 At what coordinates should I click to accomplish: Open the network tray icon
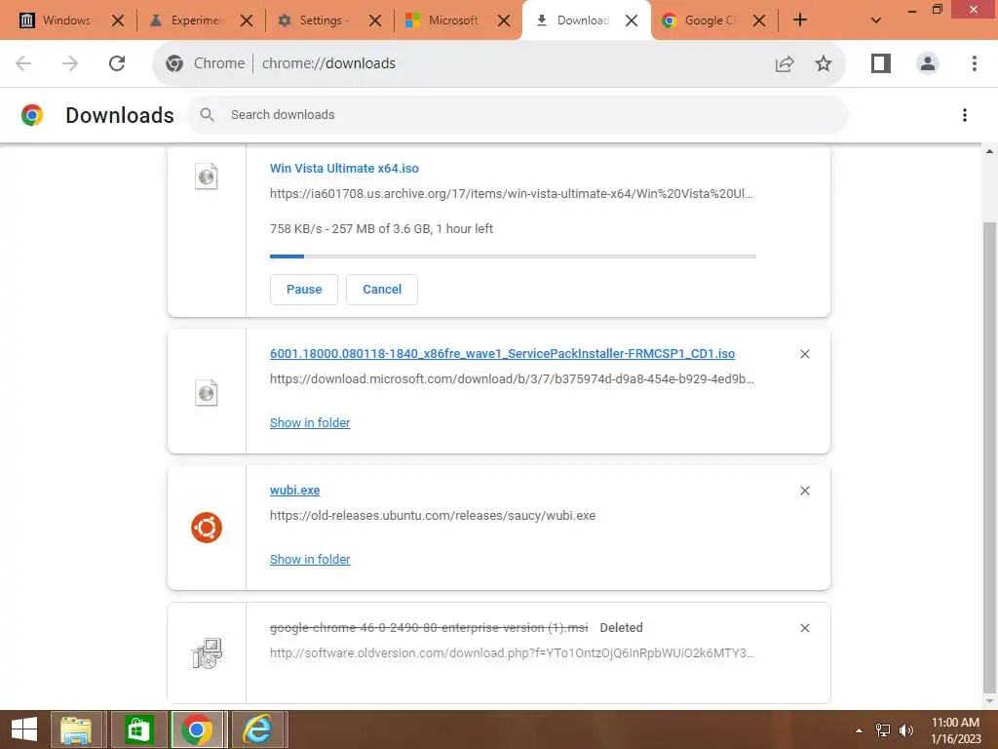click(883, 730)
